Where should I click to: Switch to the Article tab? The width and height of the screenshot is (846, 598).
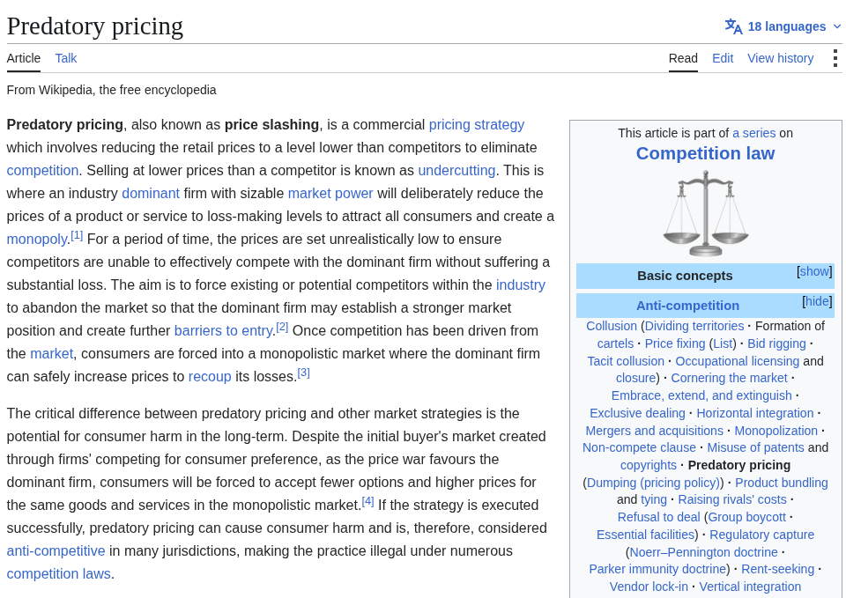tap(23, 58)
